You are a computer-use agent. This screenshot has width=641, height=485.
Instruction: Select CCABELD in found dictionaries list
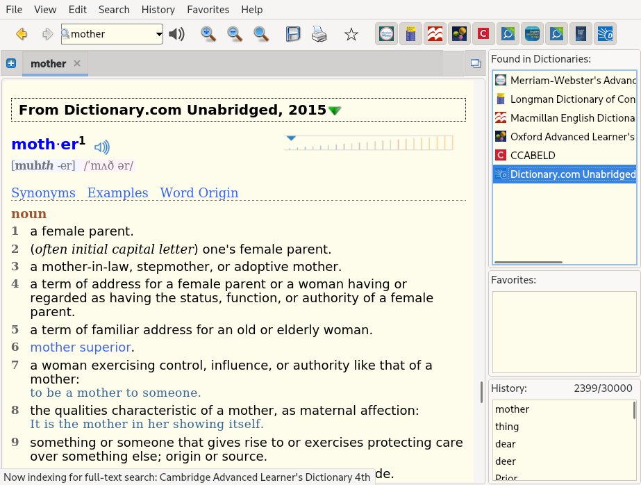click(565, 156)
